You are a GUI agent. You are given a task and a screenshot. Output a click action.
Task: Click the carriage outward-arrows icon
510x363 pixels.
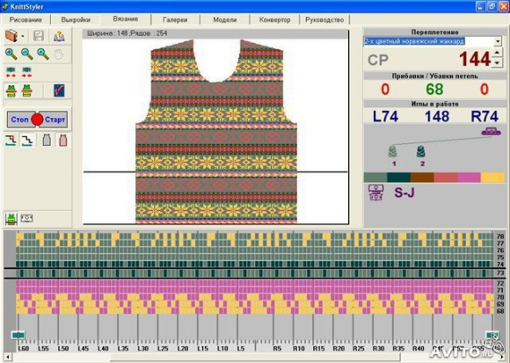(x=11, y=72)
